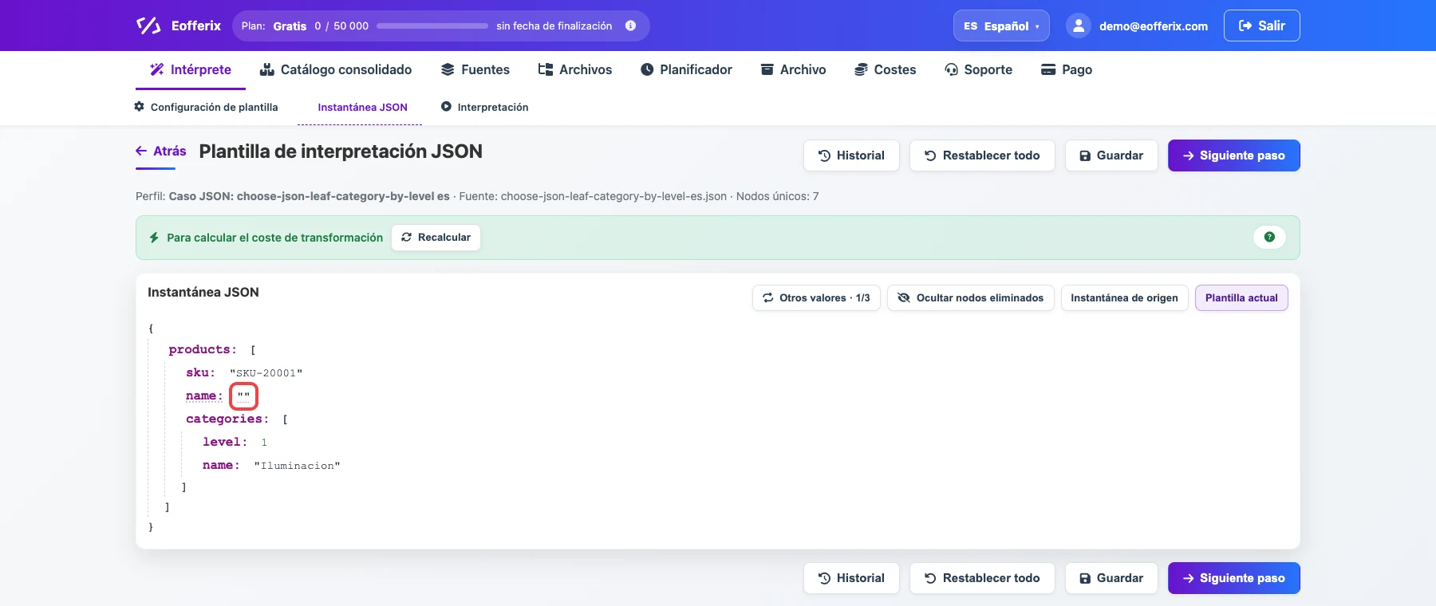The image size is (1436, 606).
Task: Click the plan usage progress bar
Action: 432,26
